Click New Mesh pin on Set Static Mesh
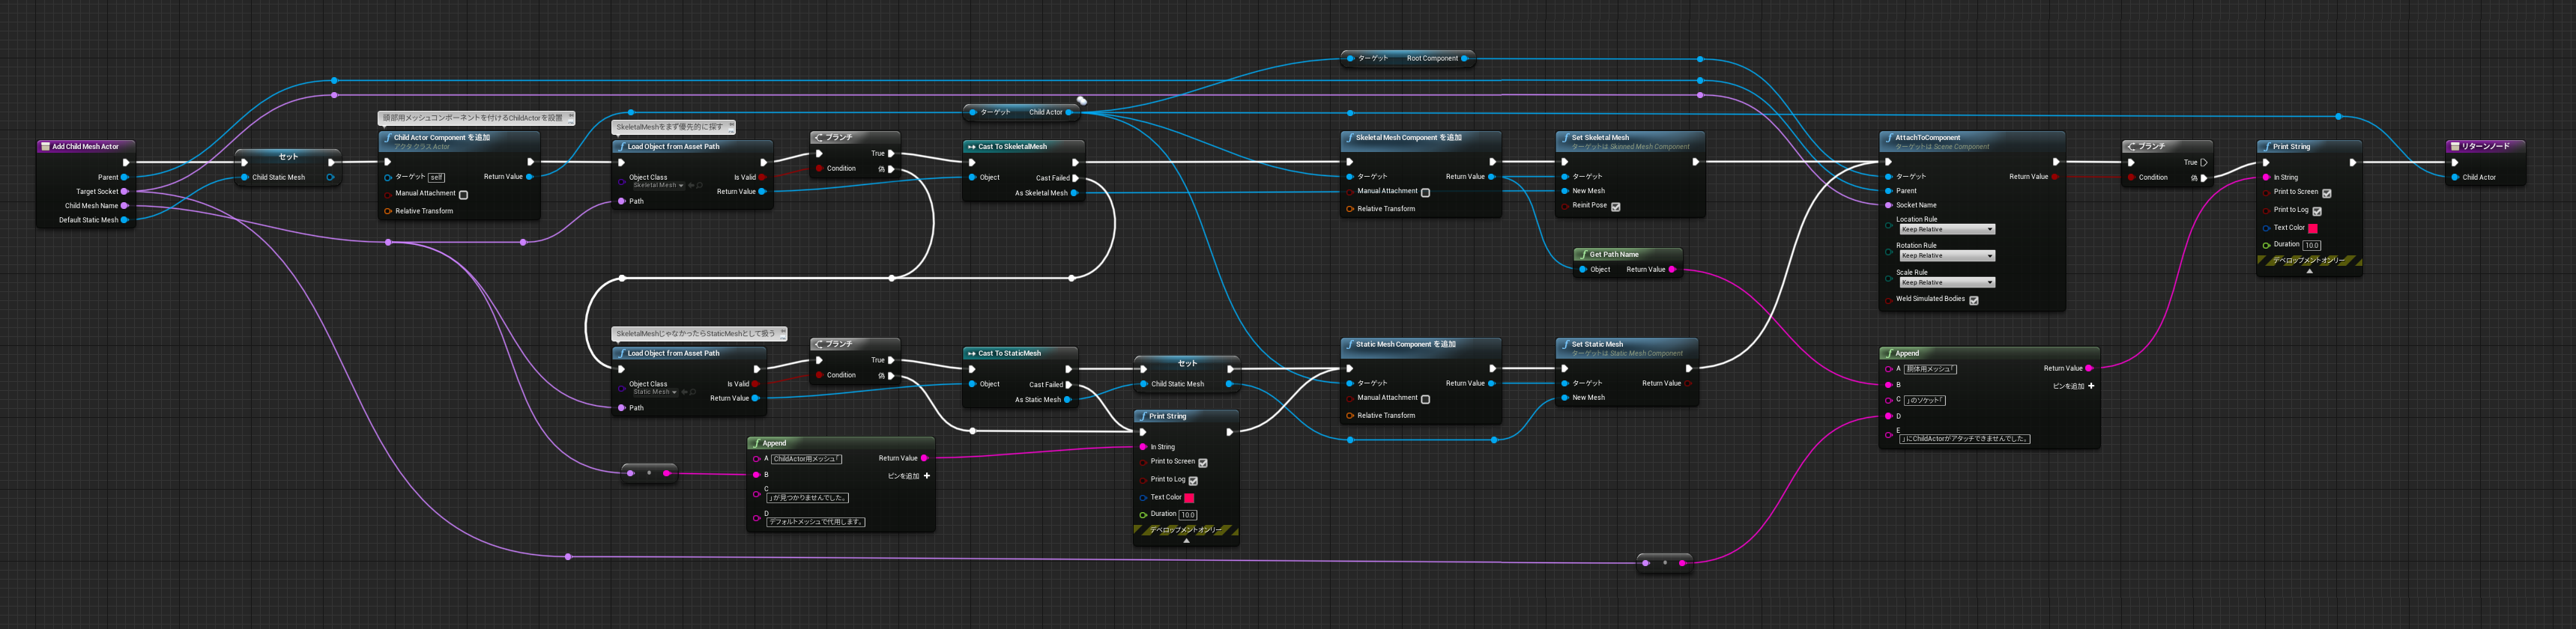Viewport: 2576px width, 629px height. [x=1565, y=397]
